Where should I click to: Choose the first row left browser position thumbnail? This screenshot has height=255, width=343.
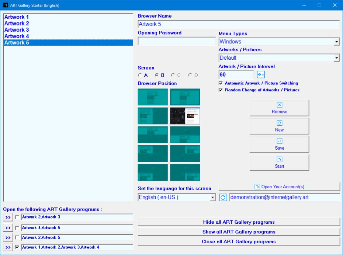153,97
